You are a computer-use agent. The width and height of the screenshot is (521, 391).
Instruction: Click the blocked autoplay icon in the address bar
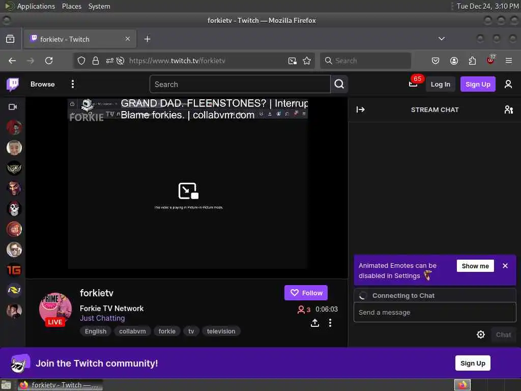pos(120,61)
